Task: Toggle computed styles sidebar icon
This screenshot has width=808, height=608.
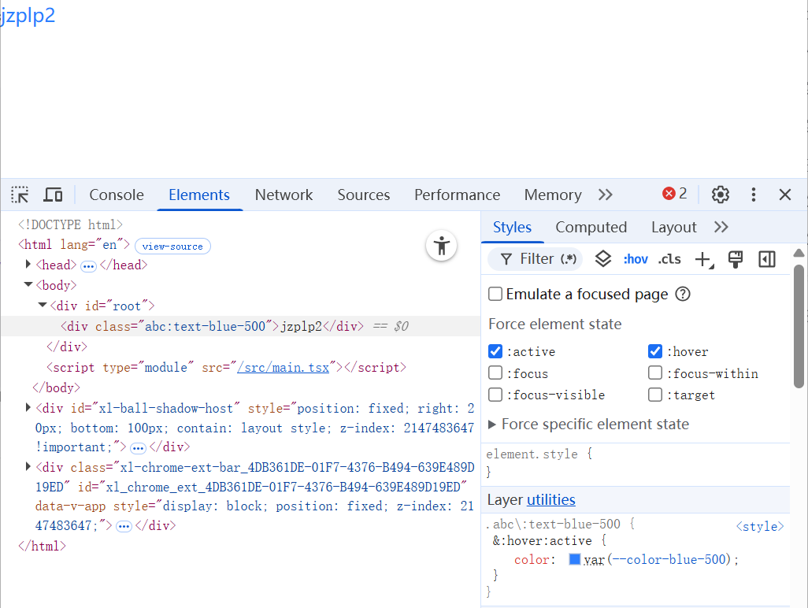Action: point(767,259)
